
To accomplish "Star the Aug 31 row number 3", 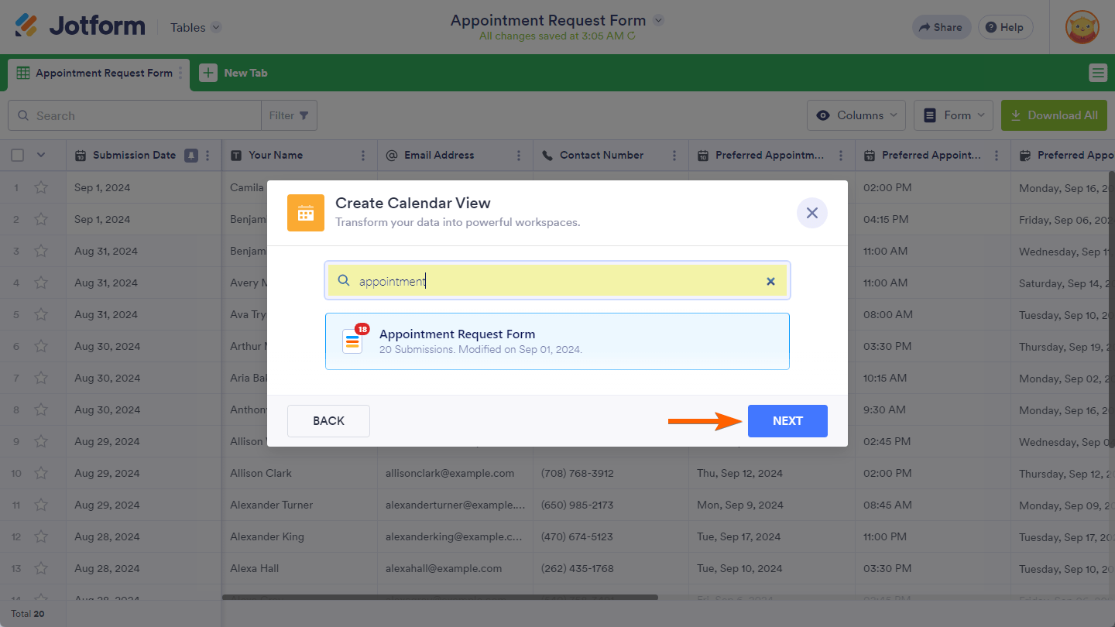I will pos(41,252).
